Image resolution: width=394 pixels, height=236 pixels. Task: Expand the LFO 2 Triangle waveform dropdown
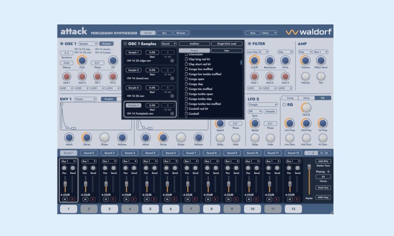tap(262, 105)
